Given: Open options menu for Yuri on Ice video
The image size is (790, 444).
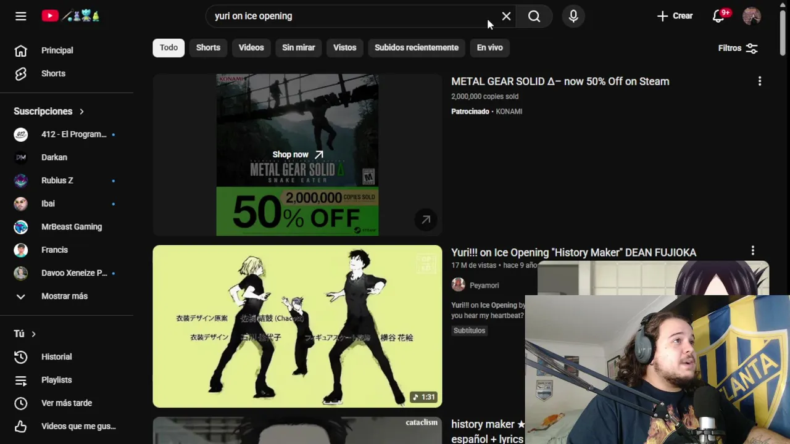Looking at the screenshot, I should 752,250.
